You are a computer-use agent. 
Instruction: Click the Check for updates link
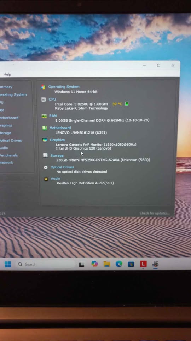(155, 213)
